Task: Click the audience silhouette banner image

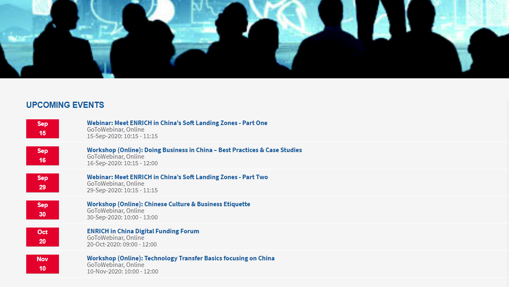Action: (x=254, y=39)
